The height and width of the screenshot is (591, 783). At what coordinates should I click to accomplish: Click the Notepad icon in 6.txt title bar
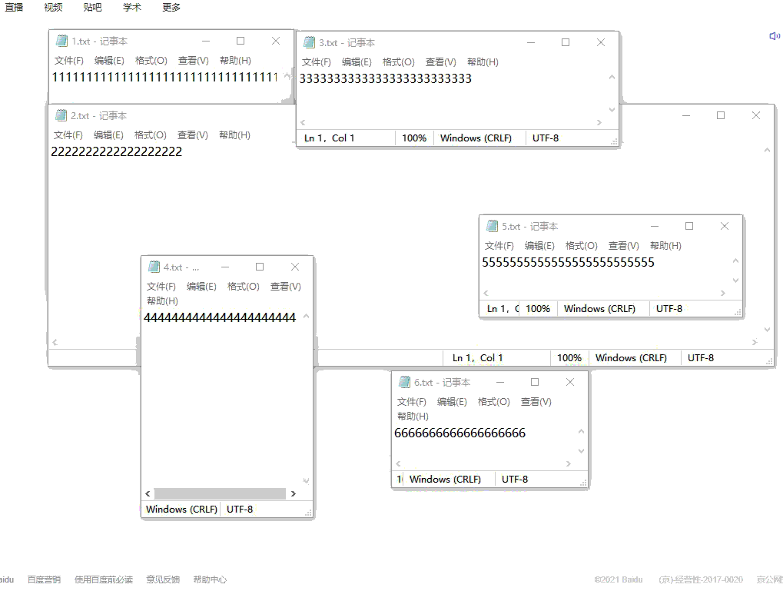point(404,382)
